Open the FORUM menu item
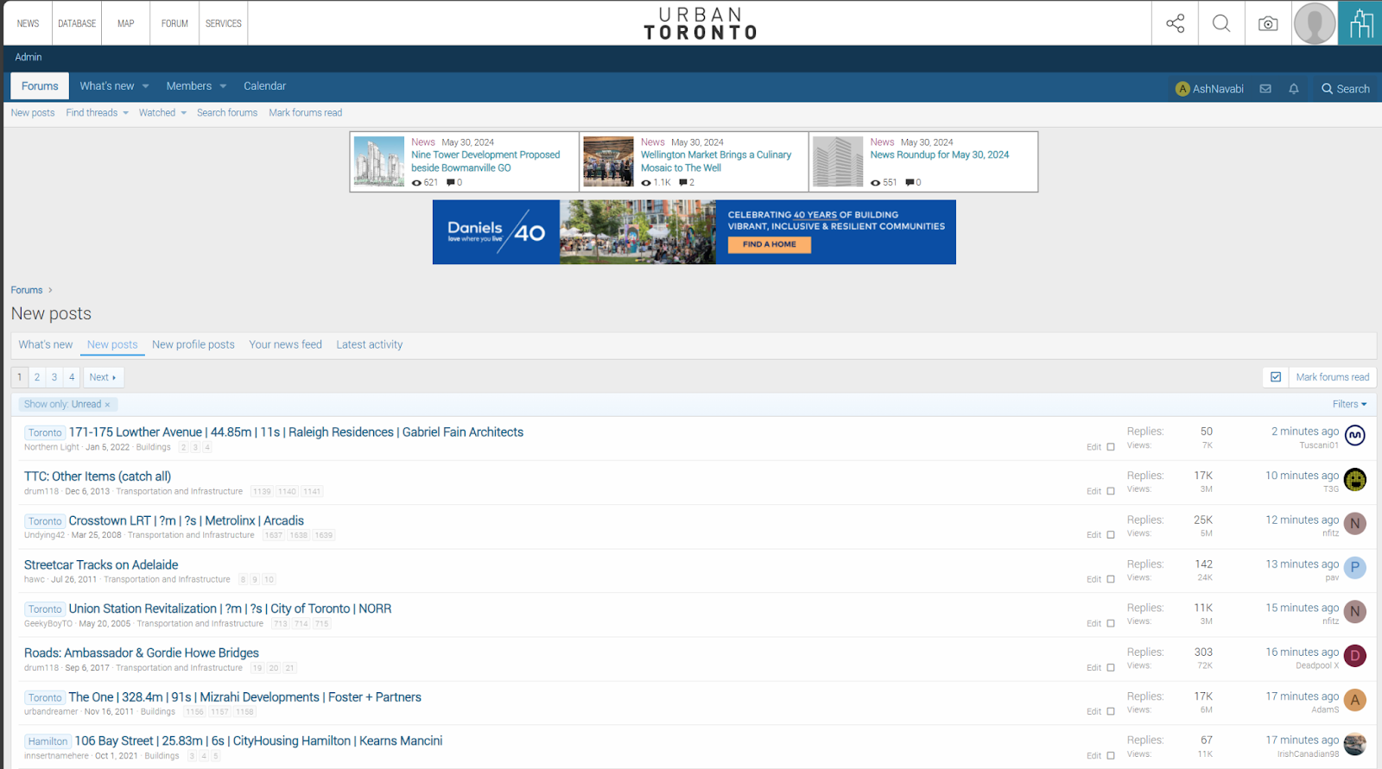1382x769 pixels. click(x=174, y=23)
